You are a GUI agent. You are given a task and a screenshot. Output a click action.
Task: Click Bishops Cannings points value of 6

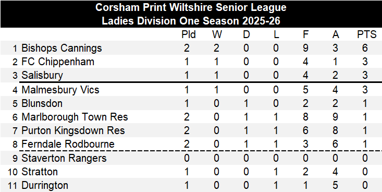pos(365,48)
